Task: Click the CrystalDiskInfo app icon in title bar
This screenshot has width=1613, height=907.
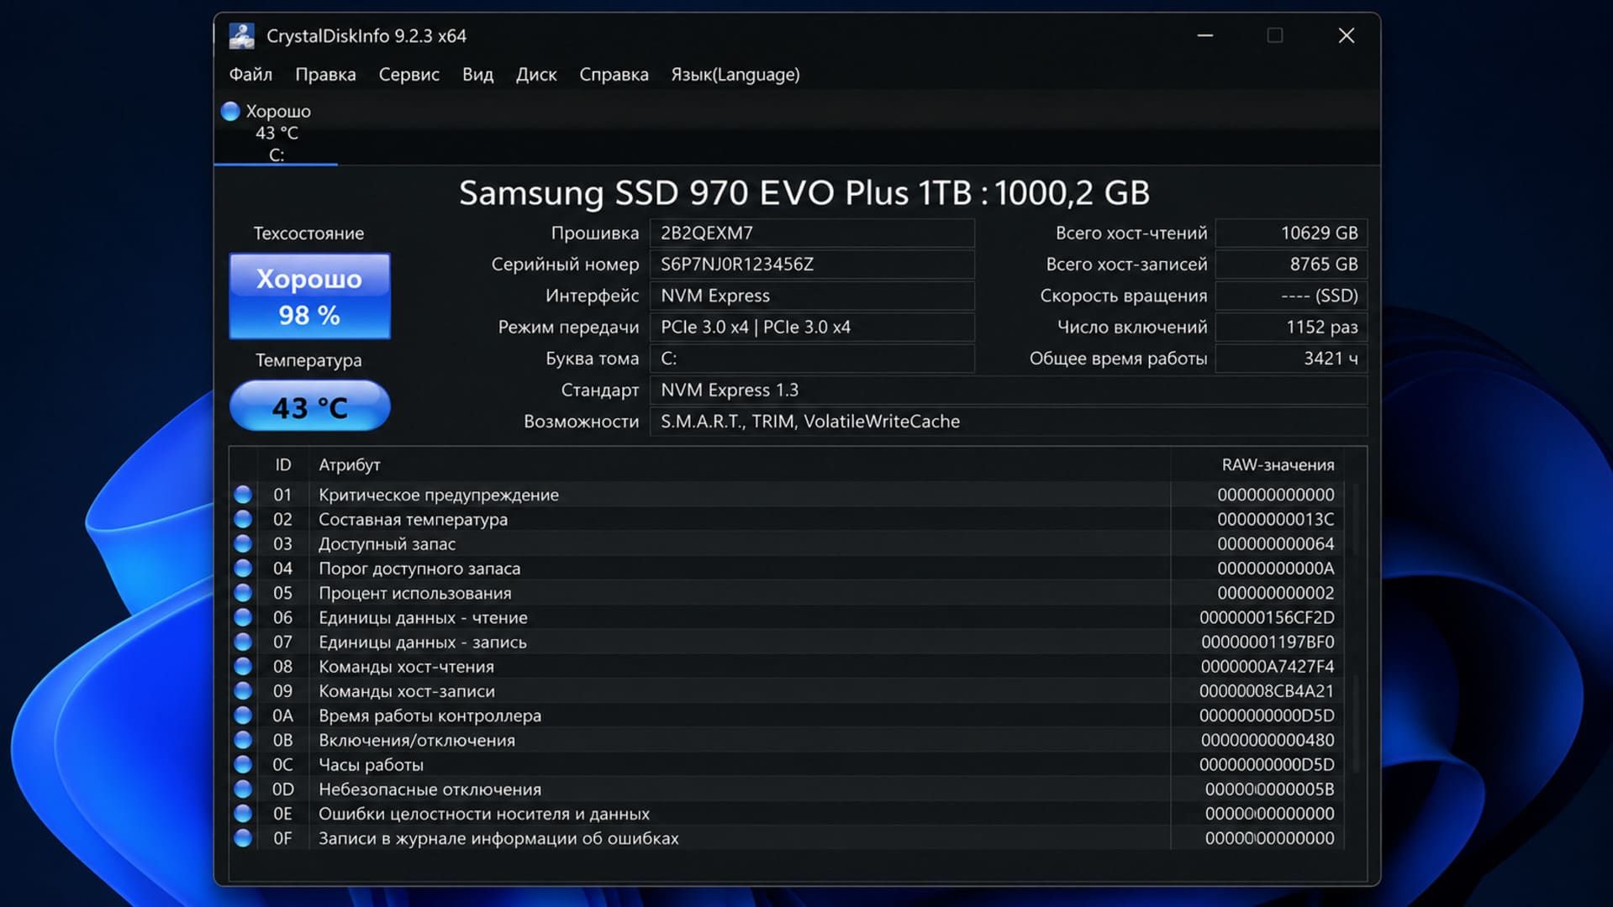Action: (242, 35)
